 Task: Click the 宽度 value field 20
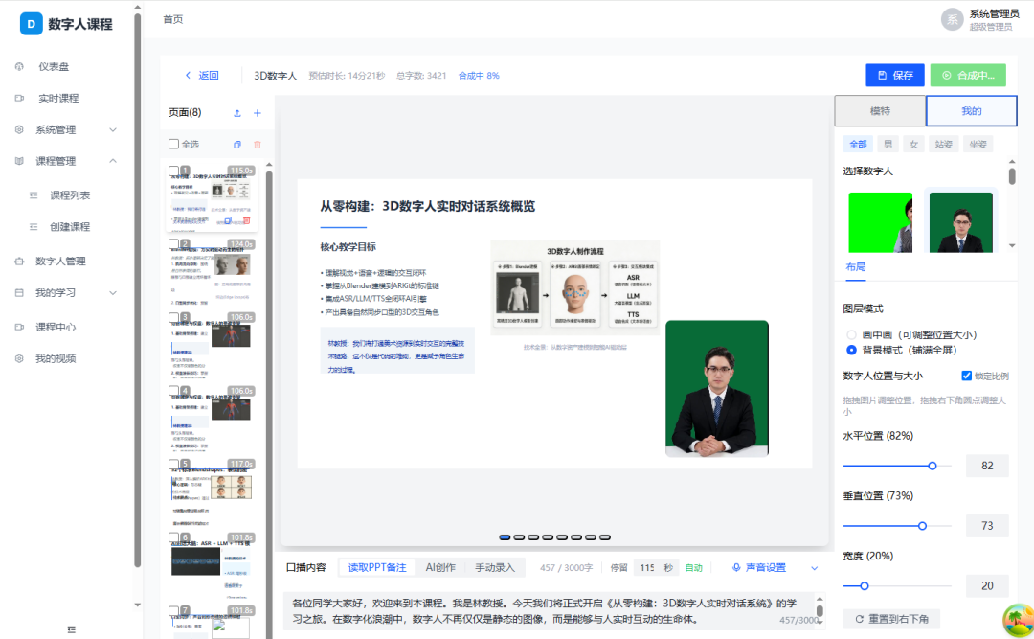point(987,586)
